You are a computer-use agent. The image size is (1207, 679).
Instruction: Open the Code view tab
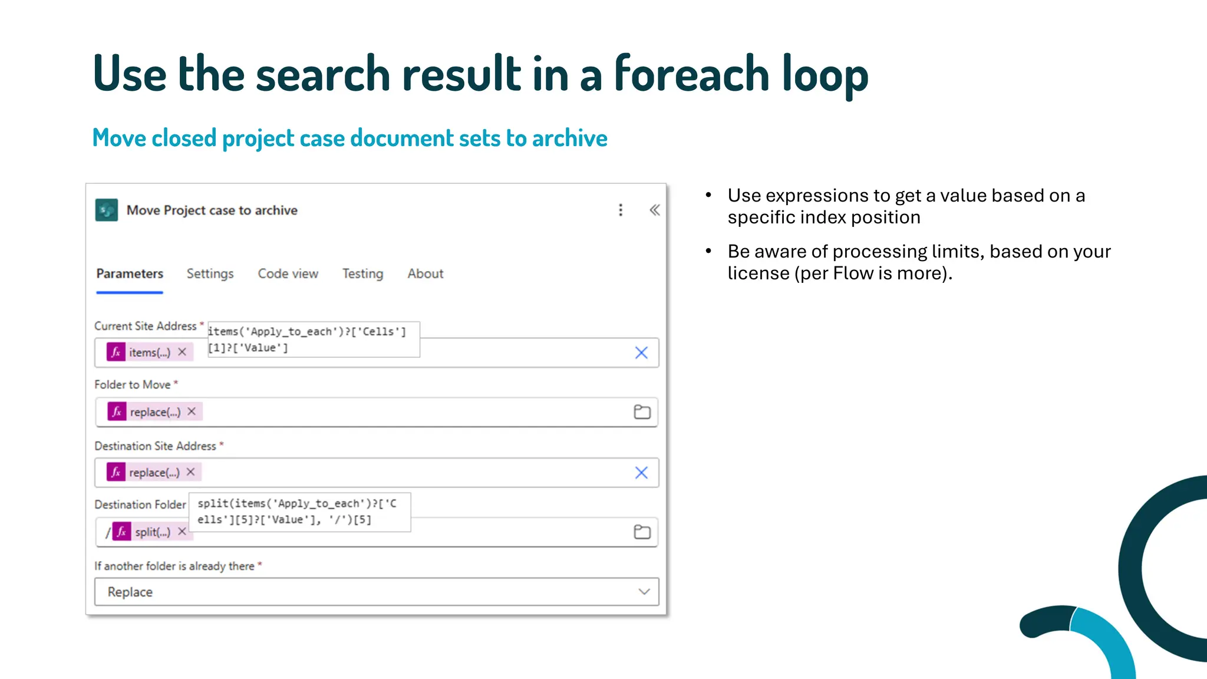288,273
